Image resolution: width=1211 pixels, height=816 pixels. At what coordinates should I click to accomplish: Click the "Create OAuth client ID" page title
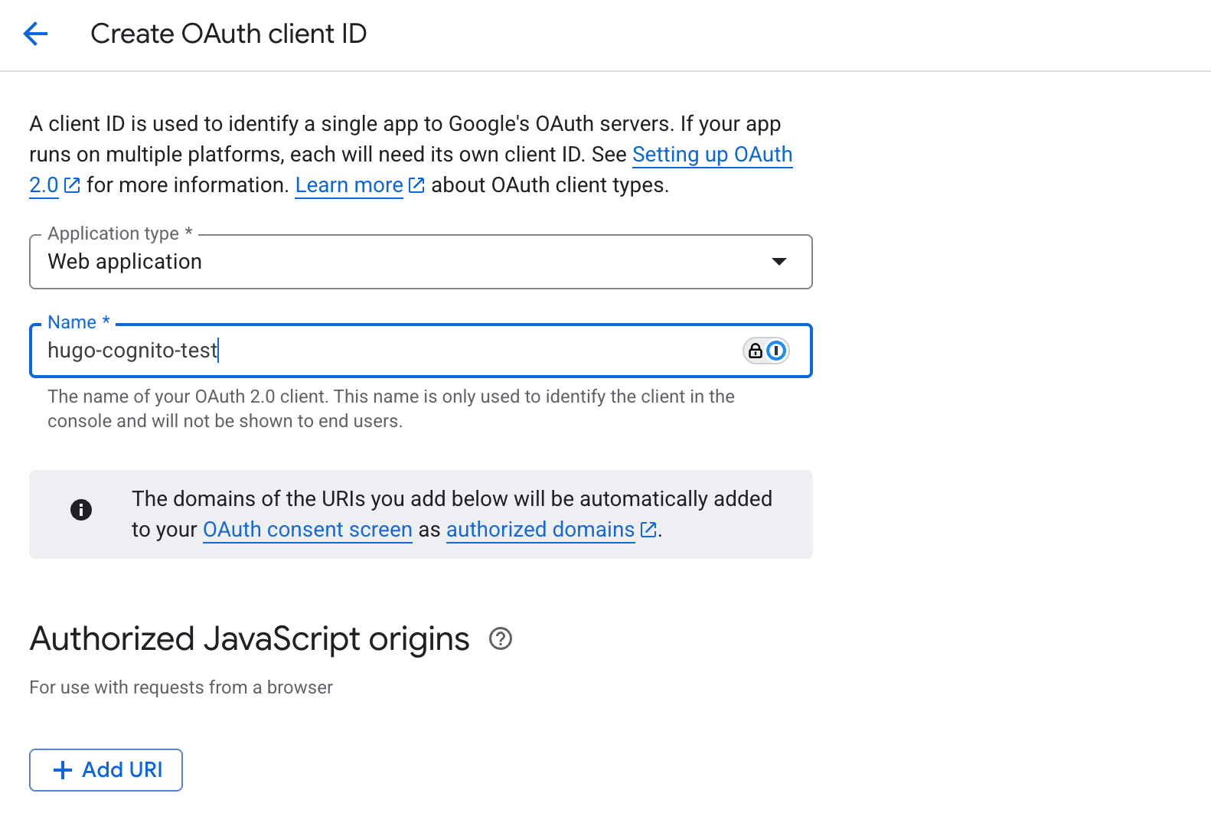[x=228, y=34]
